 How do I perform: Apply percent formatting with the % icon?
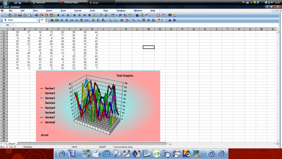coord(67,20)
